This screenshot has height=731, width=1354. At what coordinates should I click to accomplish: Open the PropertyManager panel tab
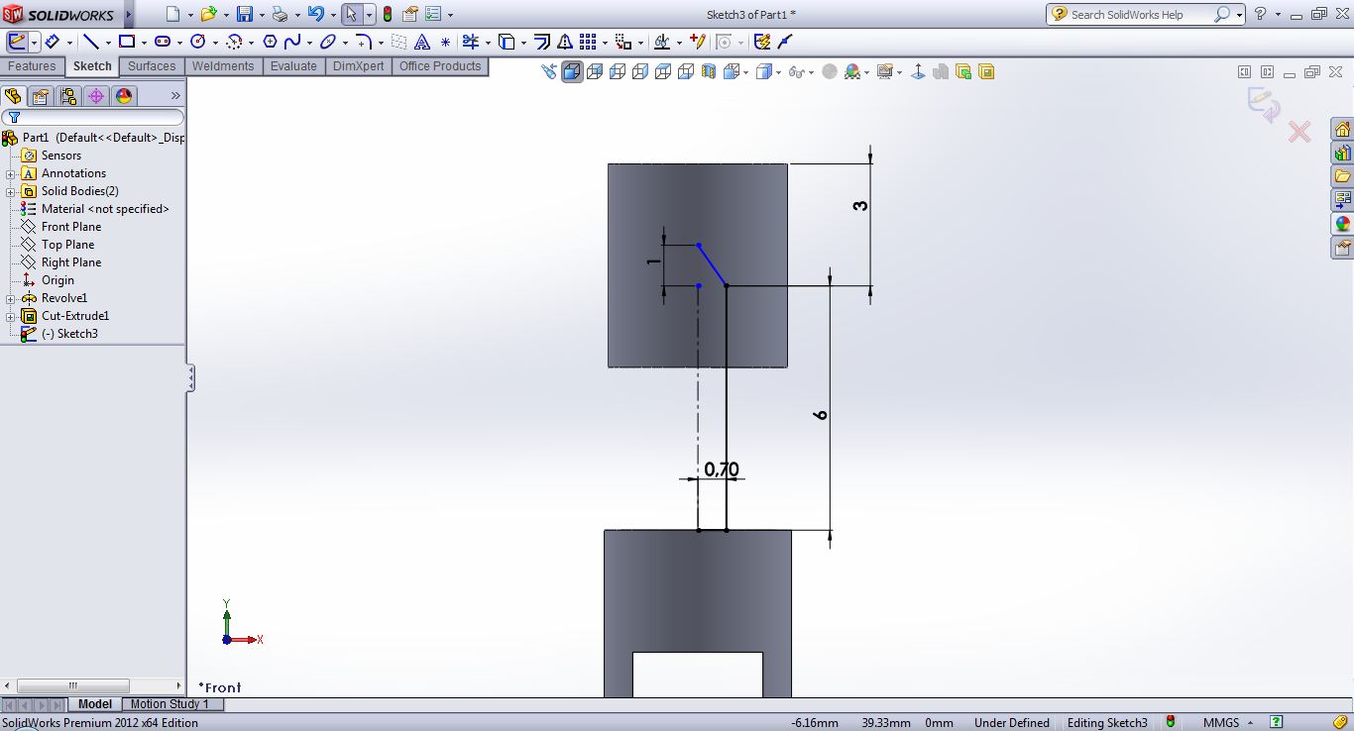point(40,96)
